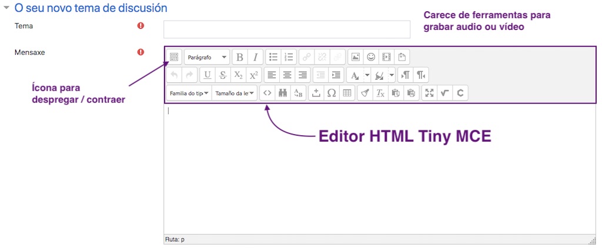Apply strikethrough formatting
602x248 pixels.
pos(223,75)
